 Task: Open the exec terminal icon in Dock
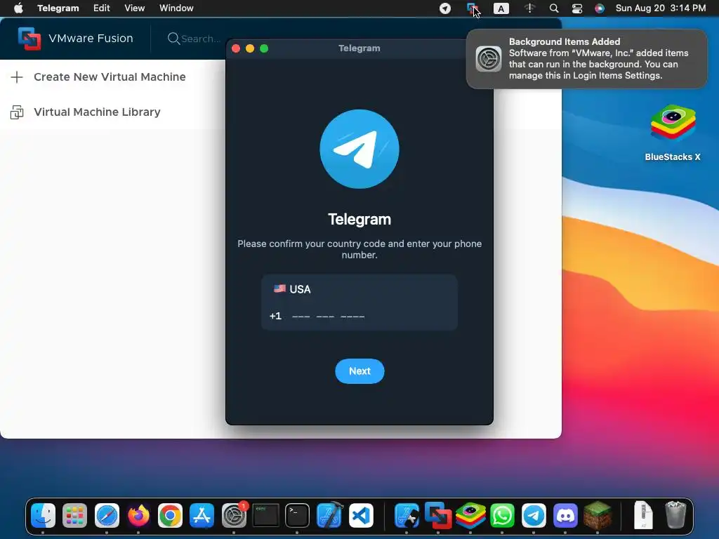coord(265,516)
